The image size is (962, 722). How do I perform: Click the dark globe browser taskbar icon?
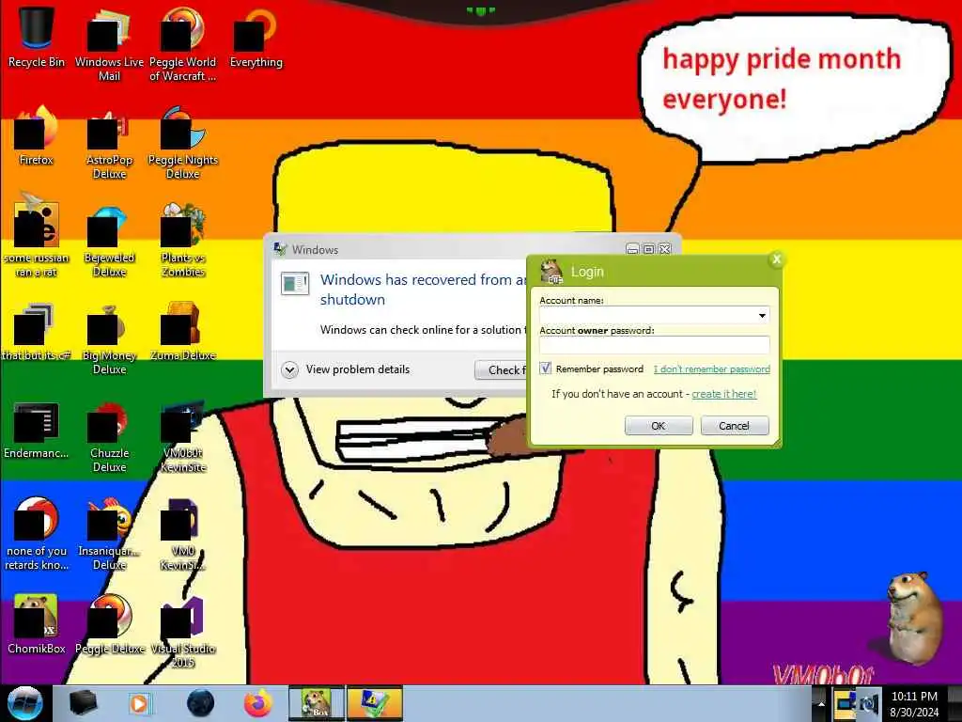point(201,703)
